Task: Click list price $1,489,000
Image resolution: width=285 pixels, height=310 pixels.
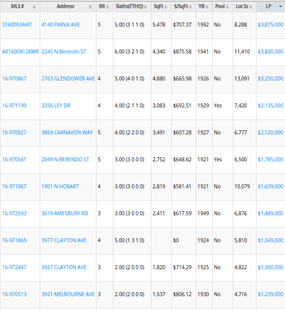Action: pos(270,213)
